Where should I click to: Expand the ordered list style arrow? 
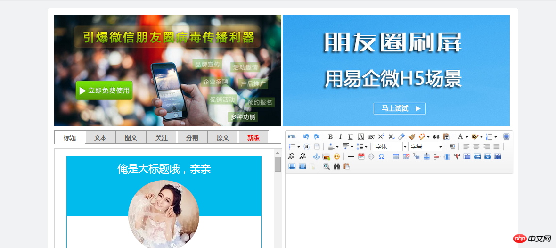[x=495, y=137]
